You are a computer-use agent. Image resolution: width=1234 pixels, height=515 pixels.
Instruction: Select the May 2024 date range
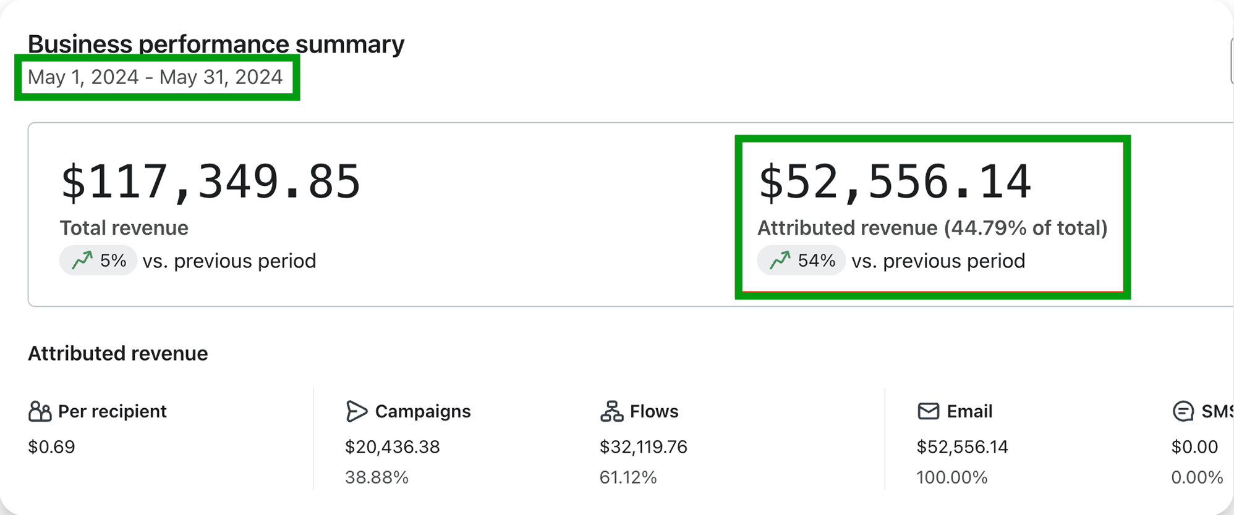pos(155,77)
